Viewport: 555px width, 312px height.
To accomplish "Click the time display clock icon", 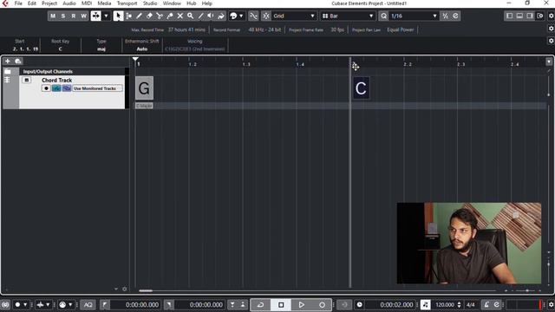I will tap(360, 304).
